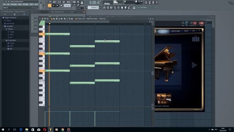Toggle the Pattern/Song mode button
This screenshot has width=234, height=132.
coord(49,5)
